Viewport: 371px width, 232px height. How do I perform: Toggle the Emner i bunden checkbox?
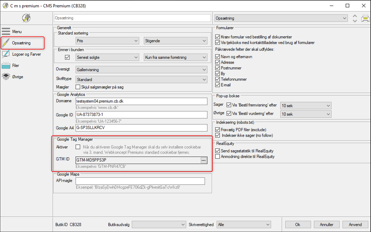pos(67,57)
